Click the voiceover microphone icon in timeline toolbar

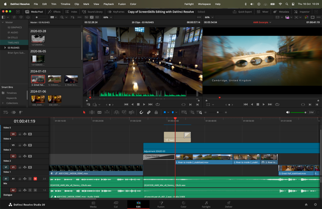[x=20, y=113]
